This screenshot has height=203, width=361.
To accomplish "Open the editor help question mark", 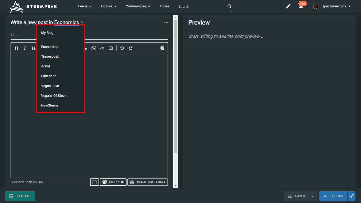I will pyautogui.click(x=162, y=48).
